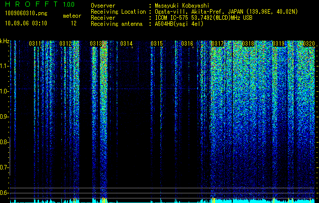Select the ICOM IC-575 53.7492 MHz USB text
Image resolution: width=319 pixels, height=203 pixels.
[203, 18]
